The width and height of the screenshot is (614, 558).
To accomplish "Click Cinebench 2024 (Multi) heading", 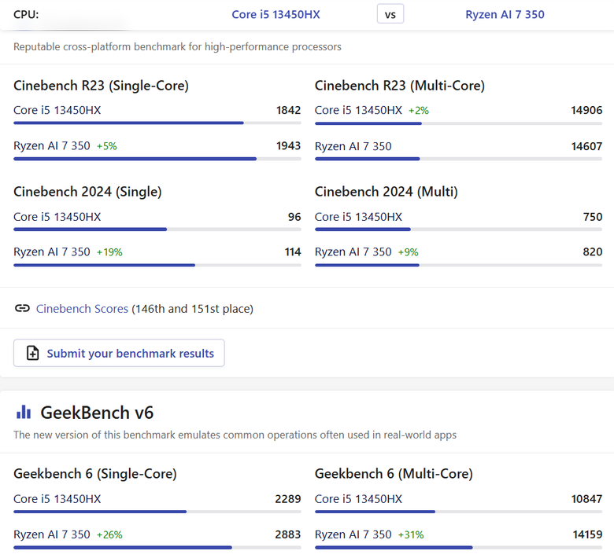I will point(386,192).
